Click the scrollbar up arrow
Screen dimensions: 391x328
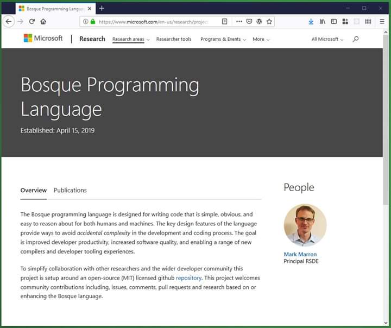[386, 32]
